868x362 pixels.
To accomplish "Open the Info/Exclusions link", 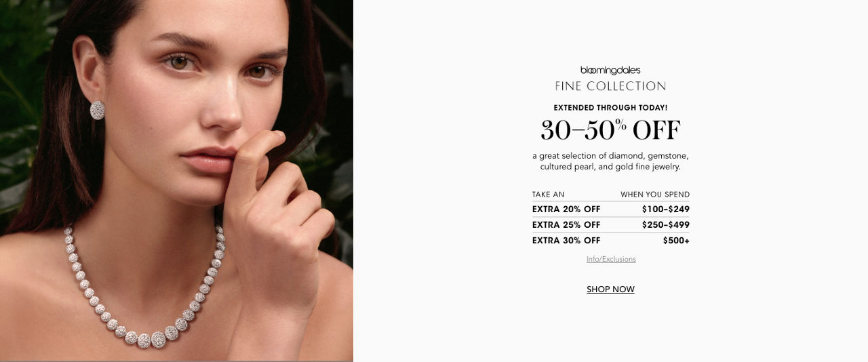I will [x=611, y=259].
